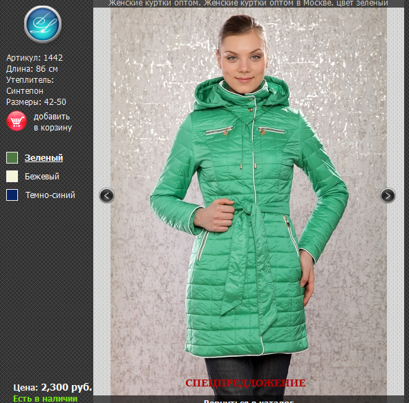The width and height of the screenshot is (409, 403).
Task: Pick the green color swatch
Action: [12, 158]
